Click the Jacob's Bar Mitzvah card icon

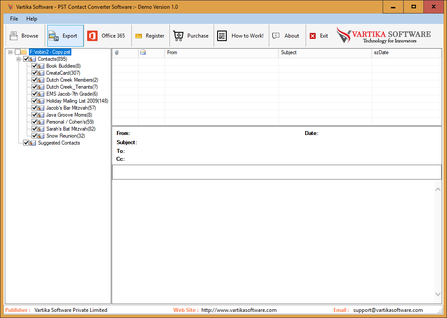coord(41,108)
